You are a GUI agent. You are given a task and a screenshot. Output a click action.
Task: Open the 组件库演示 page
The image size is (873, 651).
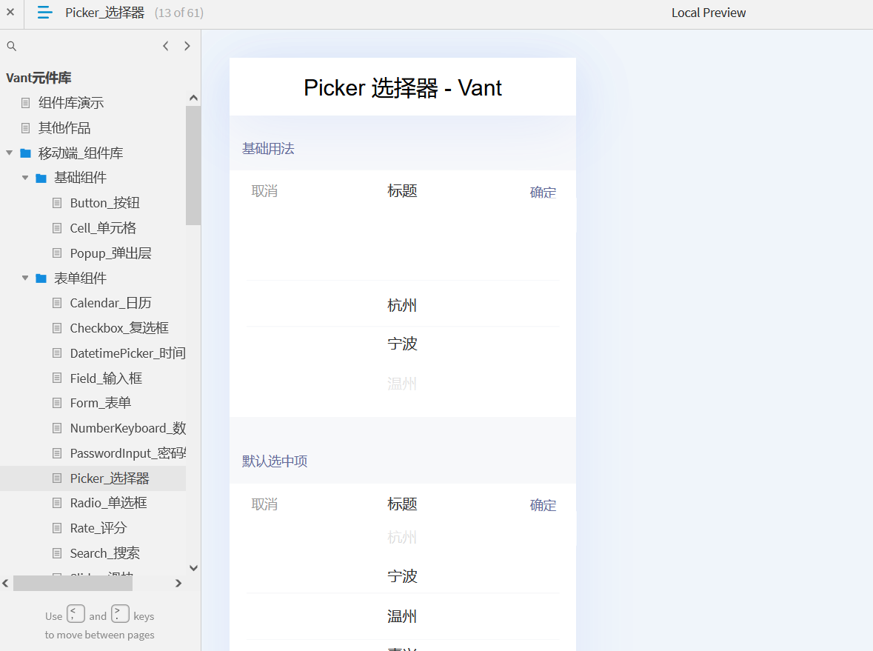[x=71, y=103]
